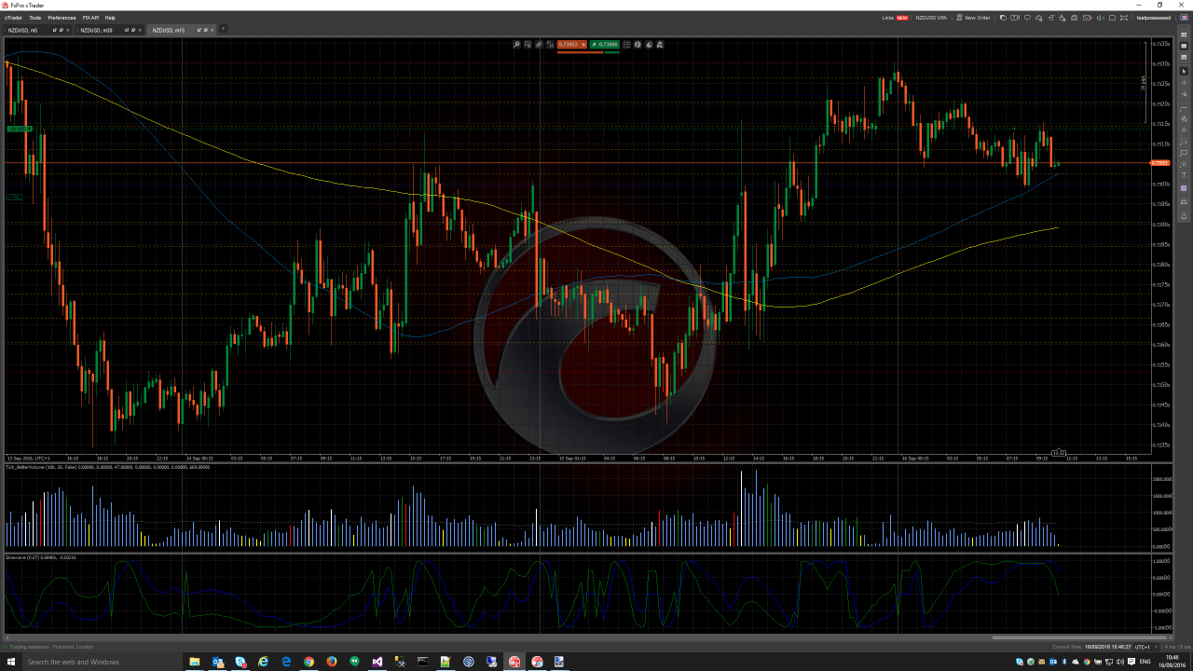The height and width of the screenshot is (671, 1193).
Task: Click the zoom magnifier on chart toolbar
Action: [x=516, y=44]
